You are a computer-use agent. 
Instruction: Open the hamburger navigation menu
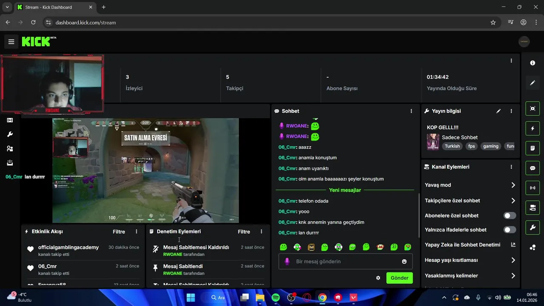pos(11,42)
